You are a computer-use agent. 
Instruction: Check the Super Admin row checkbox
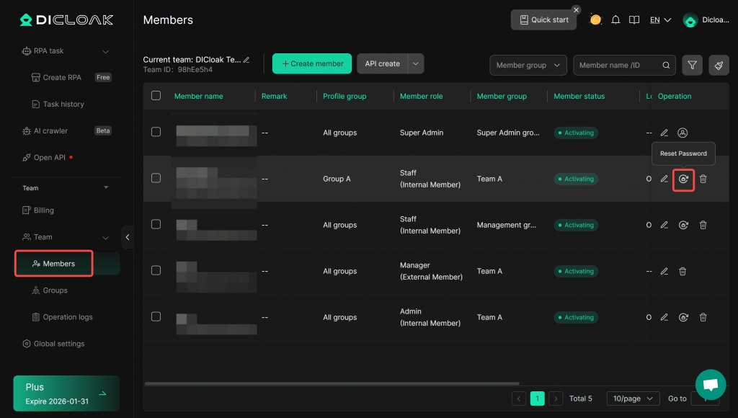point(156,132)
